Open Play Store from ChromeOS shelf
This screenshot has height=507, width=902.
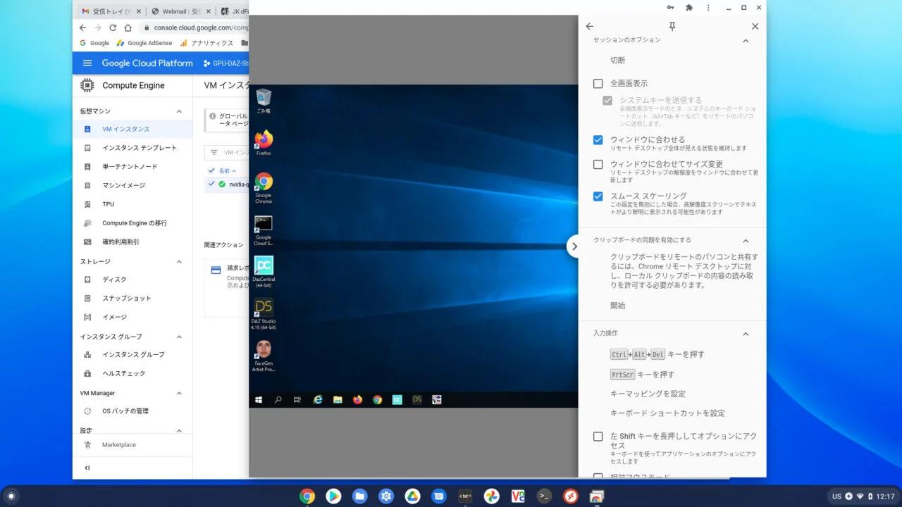click(x=333, y=496)
